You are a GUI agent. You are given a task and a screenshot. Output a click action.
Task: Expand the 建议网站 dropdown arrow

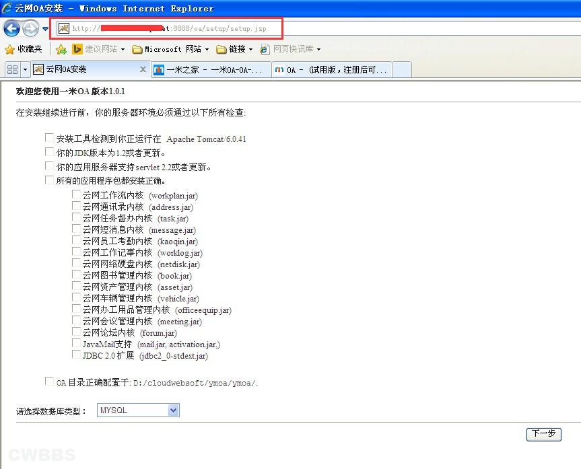coord(123,49)
